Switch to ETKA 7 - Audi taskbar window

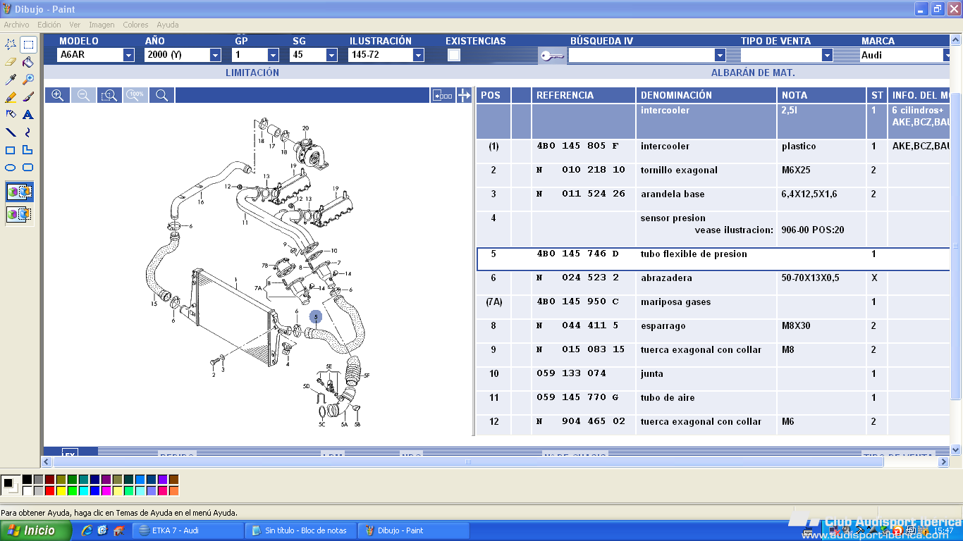click(x=188, y=530)
